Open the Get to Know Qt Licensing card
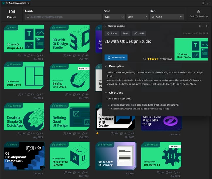Viewport: 212px width, 179px height. point(116,156)
